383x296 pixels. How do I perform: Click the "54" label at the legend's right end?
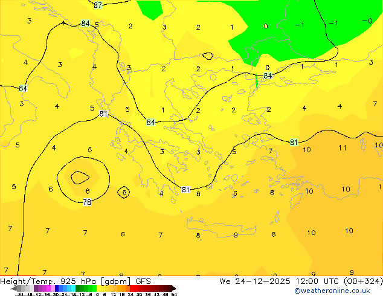tap(174, 294)
